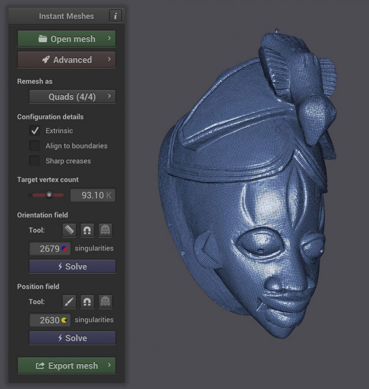This screenshot has height=389, width=369.
Task: Select the orientation comb tool
Action: [x=69, y=230]
